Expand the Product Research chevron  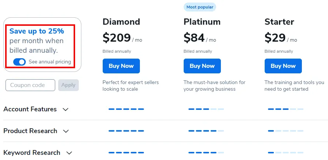[66, 131]
